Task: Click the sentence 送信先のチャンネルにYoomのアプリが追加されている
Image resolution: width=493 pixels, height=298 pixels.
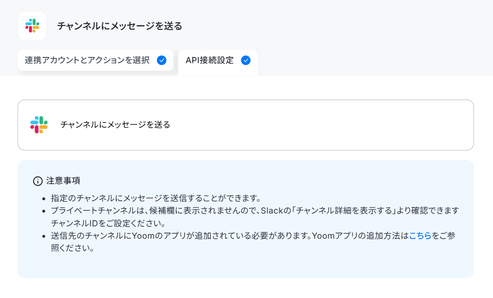Action: [x=163, y=235]
